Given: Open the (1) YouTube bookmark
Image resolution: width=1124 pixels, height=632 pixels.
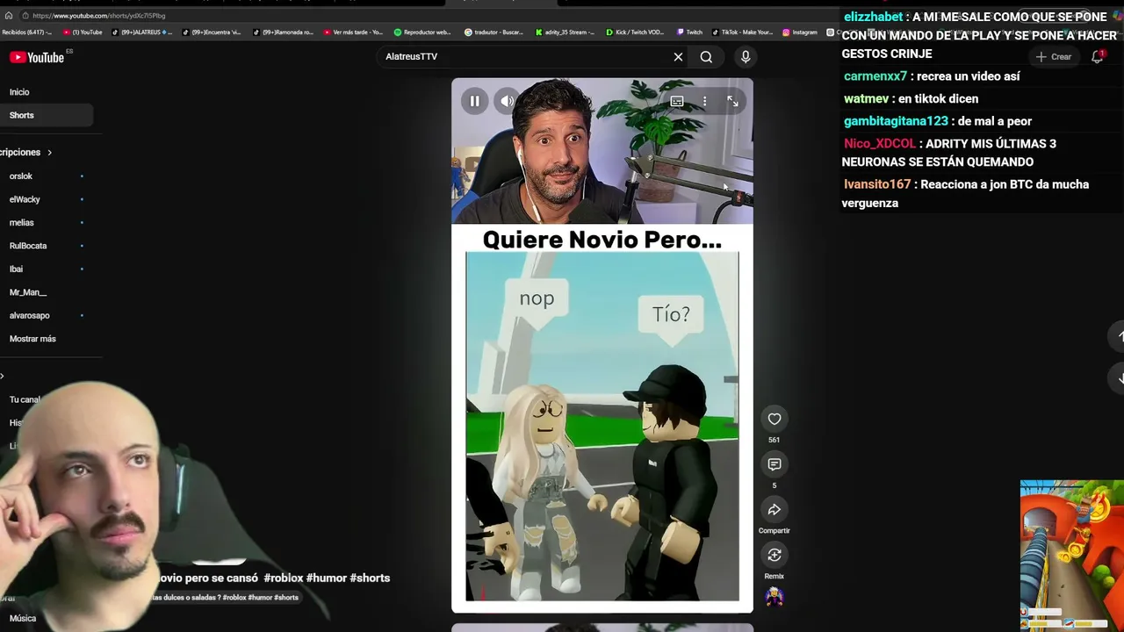Looking at the screenshot, I should (x=83, y=32).
